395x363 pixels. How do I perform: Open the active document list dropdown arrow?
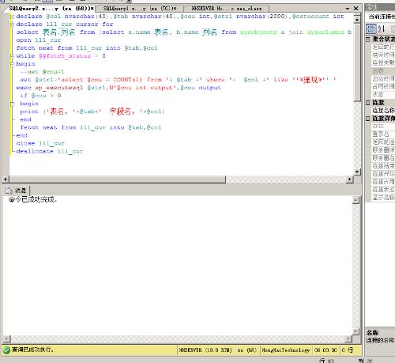[348, 9]
